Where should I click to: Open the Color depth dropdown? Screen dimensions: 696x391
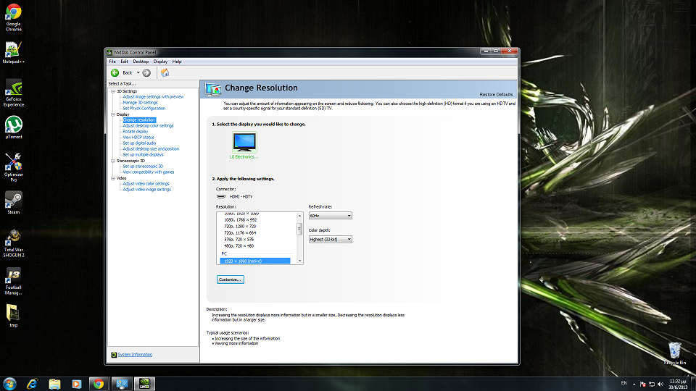tap(331, 240)
